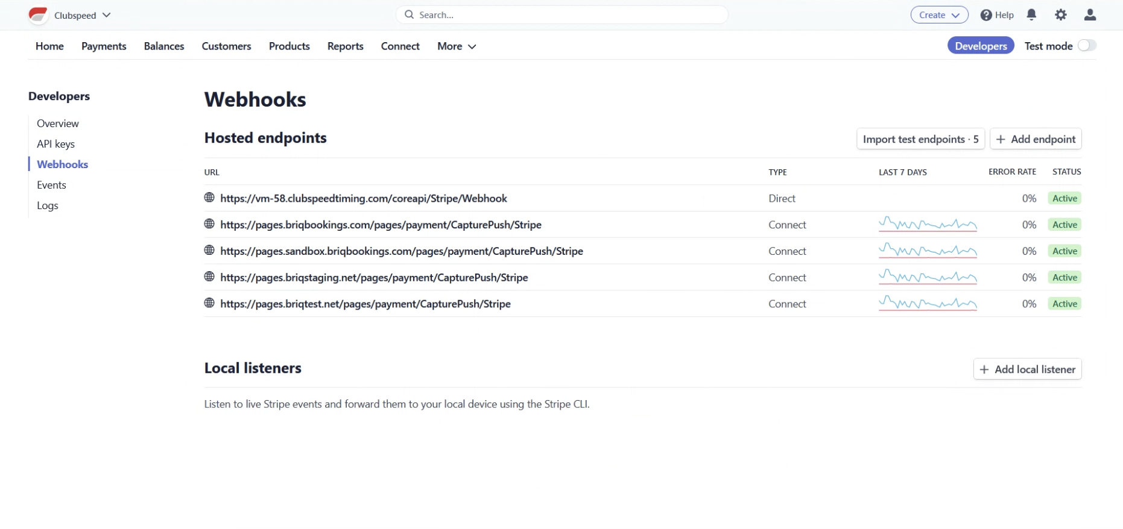Click Active status badge on vm-58 row
The image size is (1123, 529).
(1064, 198)
